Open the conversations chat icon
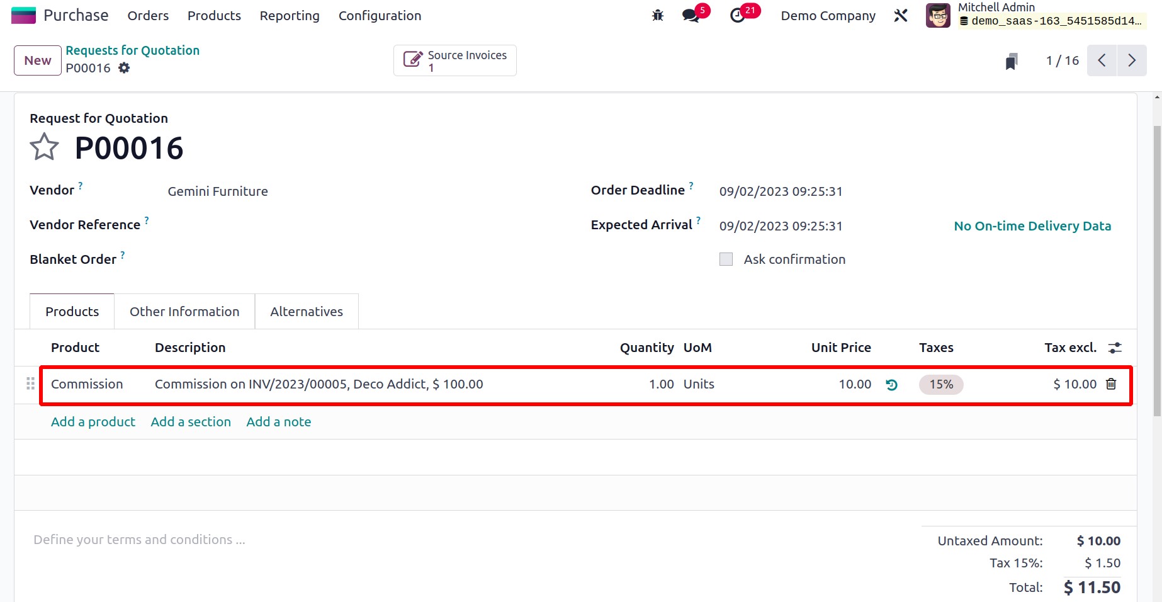 tap(691, 16)
